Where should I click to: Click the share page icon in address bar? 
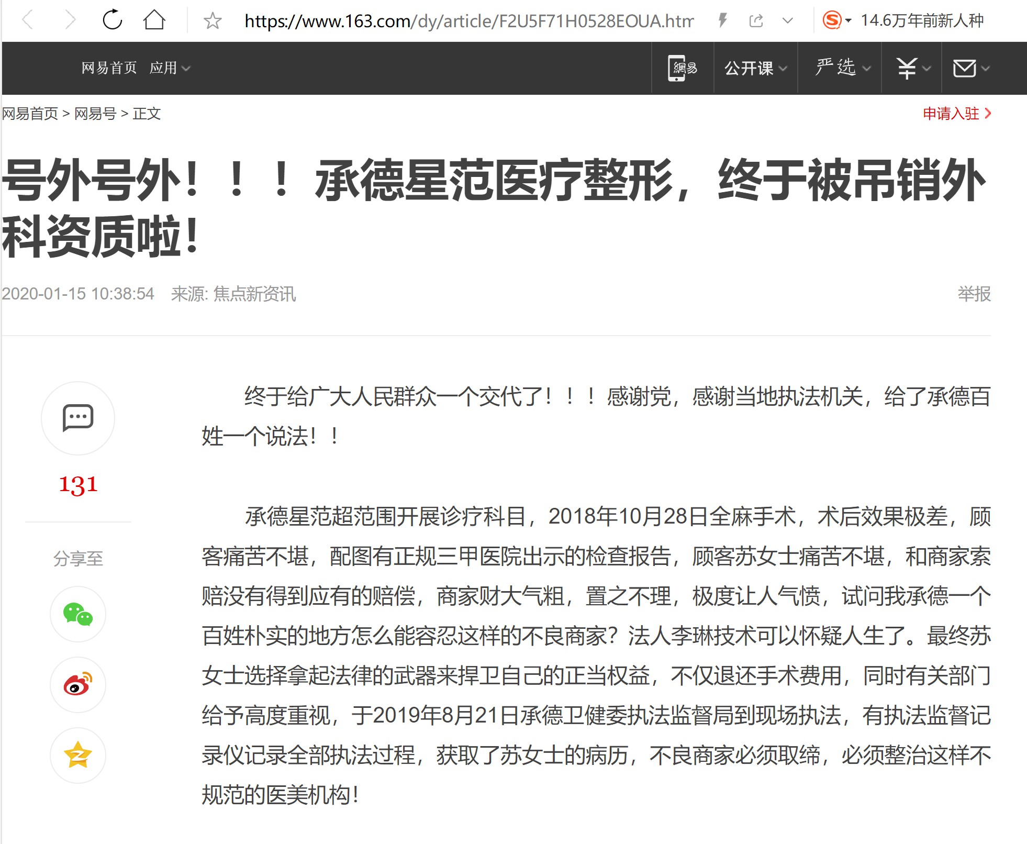point(756,21)
